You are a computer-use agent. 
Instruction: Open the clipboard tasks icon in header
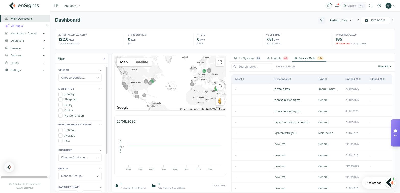[329, 6]
